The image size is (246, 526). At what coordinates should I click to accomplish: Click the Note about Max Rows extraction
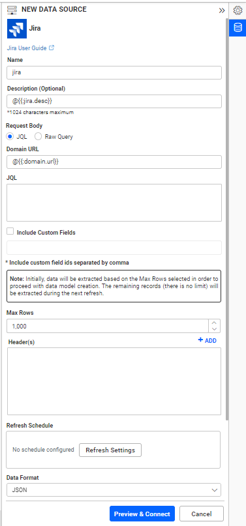pos(114,286)
